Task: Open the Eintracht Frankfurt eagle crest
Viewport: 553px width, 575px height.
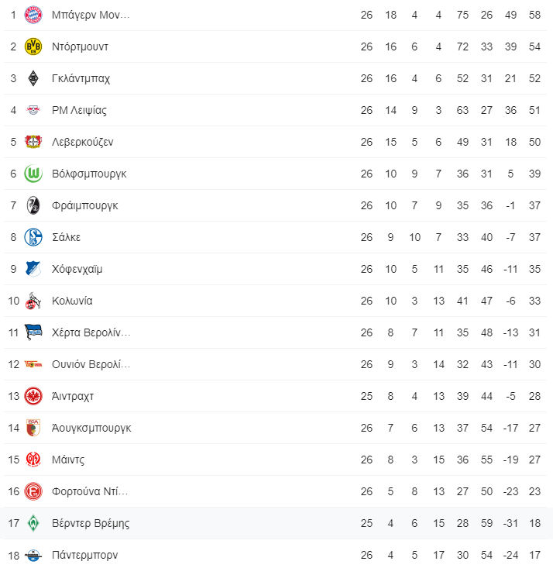Action: pos(33,396)
